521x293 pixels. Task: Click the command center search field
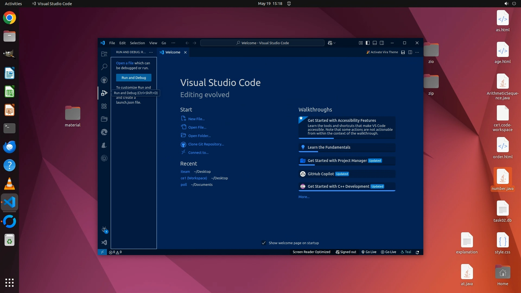pos(262,43)
